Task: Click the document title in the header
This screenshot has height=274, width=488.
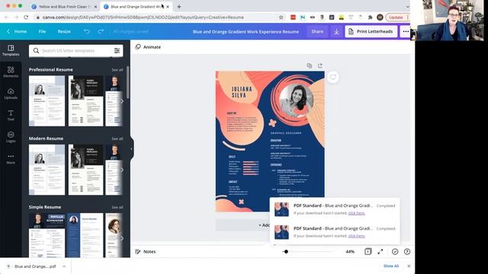Action: (246, 31)
